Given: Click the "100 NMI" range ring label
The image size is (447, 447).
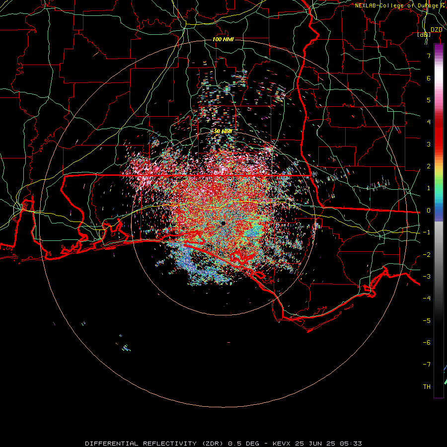Looking at the screenshot, I should tap(223, 39).
